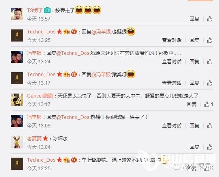Viewport: 219px width, 177px height.
Task: View conversation on 冯芊银's 13:09 comment
Action: [x=172, y=126]
